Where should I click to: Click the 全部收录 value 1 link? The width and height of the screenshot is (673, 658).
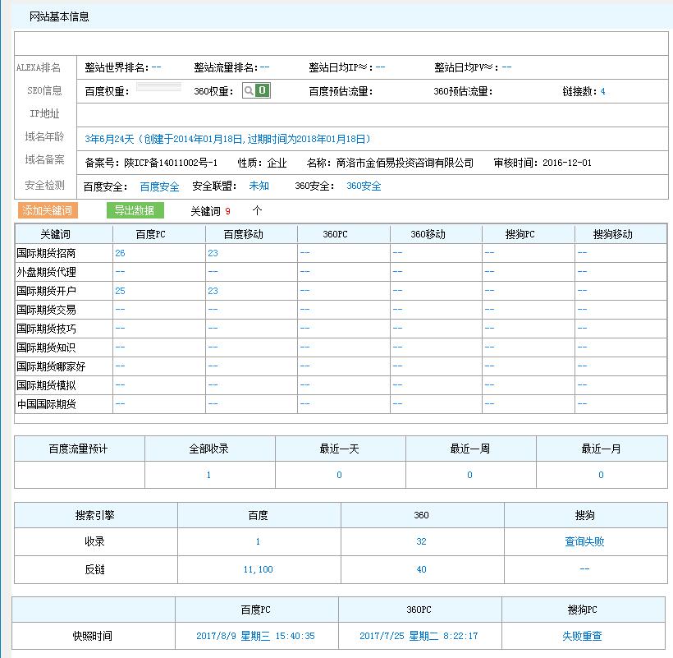click(x=210, y=475)
